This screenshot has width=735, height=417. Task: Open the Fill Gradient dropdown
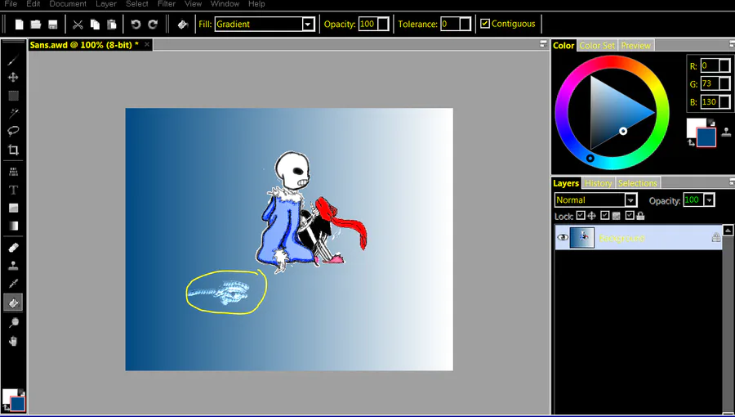pos(308,25)
